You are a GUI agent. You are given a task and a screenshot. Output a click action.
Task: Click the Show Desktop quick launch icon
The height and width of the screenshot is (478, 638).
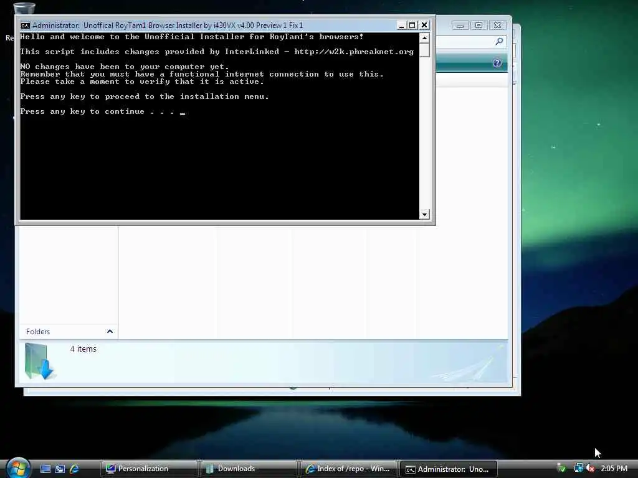[x=45, y=469]
